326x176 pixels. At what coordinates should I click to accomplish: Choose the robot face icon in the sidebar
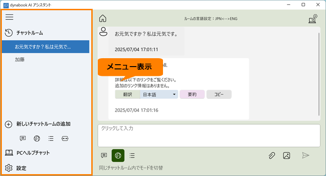tap(65, 138)
